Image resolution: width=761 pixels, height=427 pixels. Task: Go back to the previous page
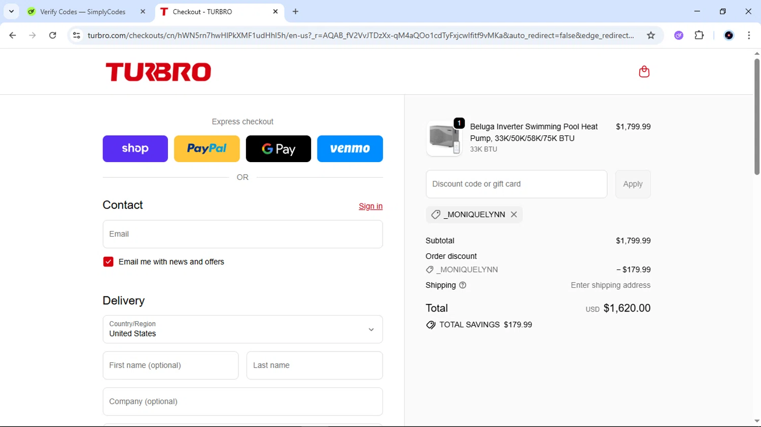tap(13, 35)
